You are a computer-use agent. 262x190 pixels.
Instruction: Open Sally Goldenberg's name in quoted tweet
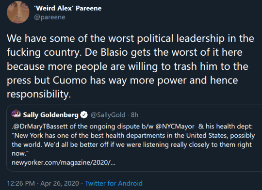pos(50,115)
